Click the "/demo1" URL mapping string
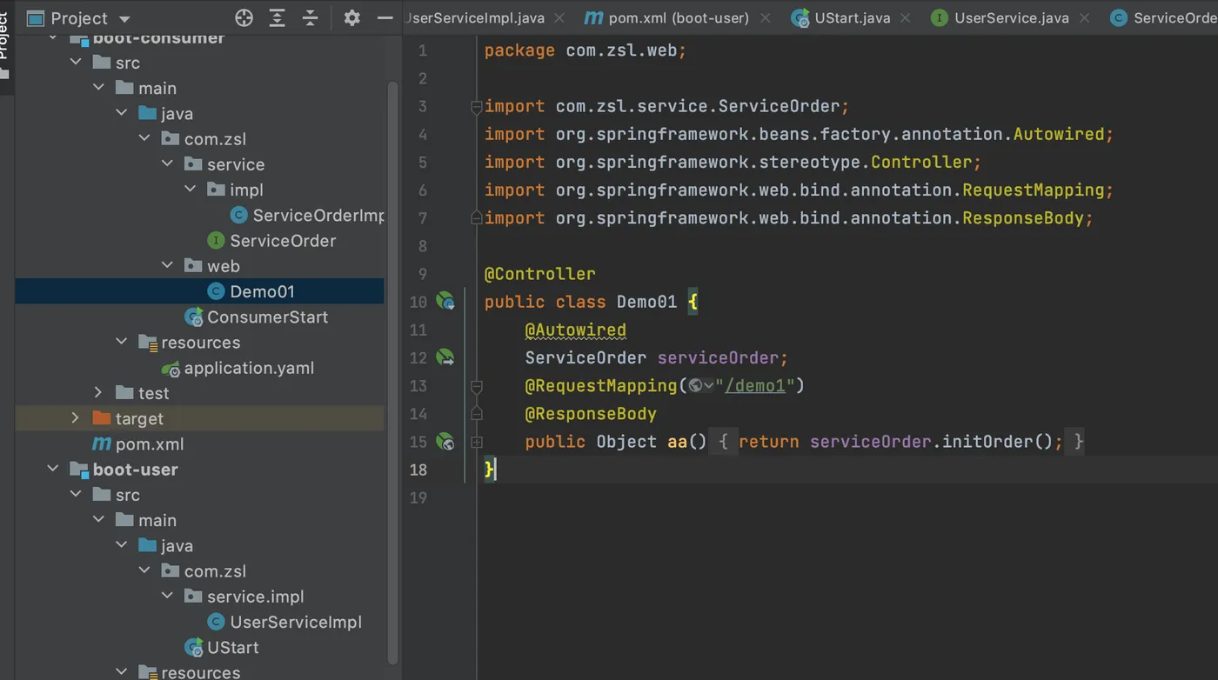This screenshot has height=680, width=1218. click(755, 385)
